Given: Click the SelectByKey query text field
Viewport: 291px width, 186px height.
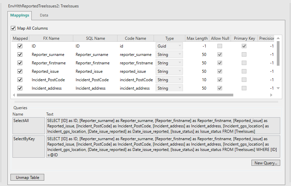Looking at the screenshot, I should pyautogui.click(x=163, y=147).
